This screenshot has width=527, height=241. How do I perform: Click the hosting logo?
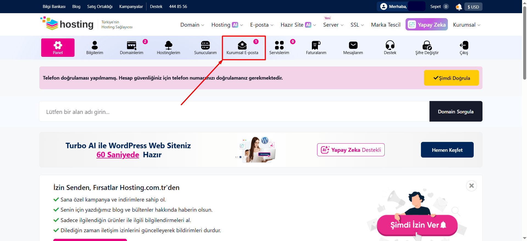click(x=67, y=24)
